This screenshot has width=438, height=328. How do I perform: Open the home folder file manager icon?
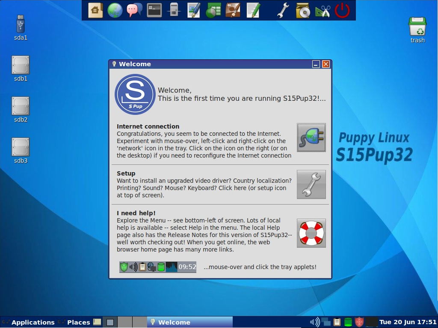point(95,10)
